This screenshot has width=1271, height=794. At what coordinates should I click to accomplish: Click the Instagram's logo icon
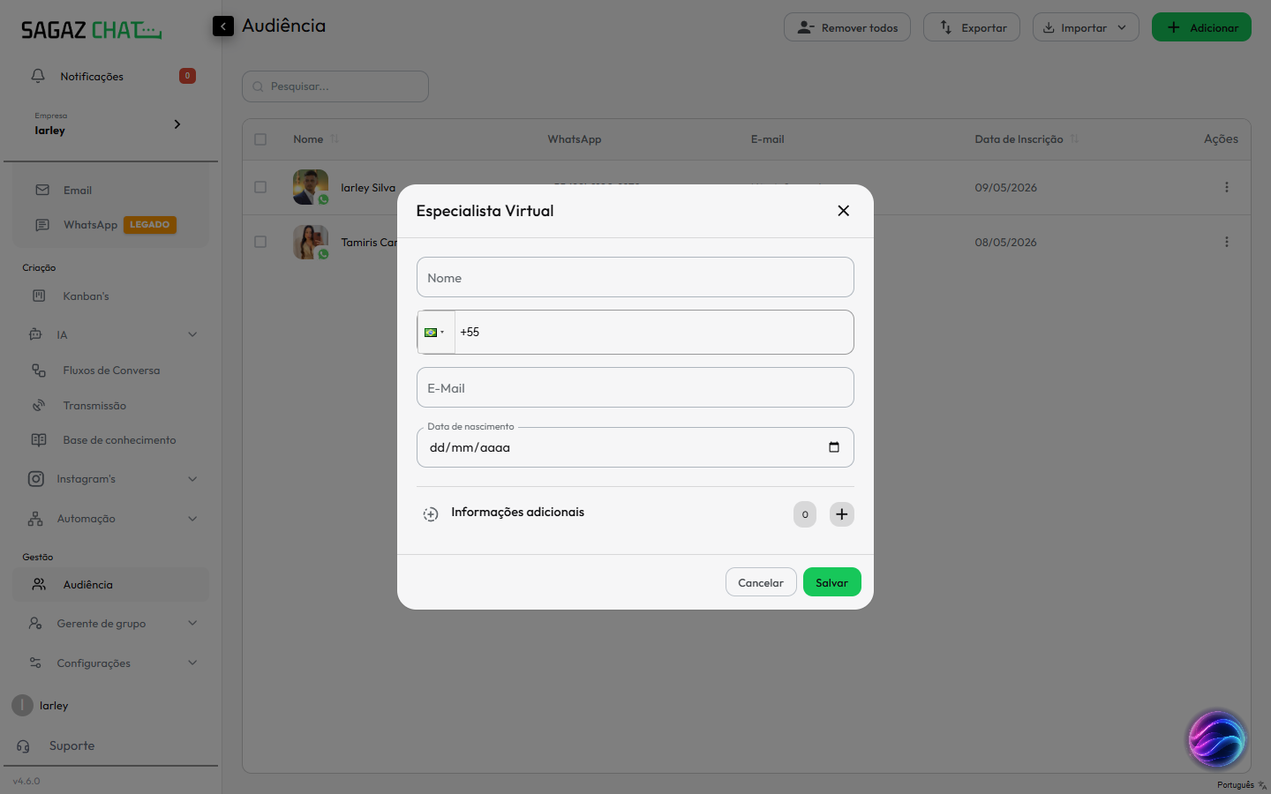coord(35,479)
